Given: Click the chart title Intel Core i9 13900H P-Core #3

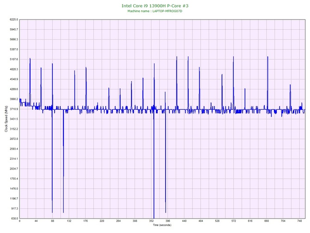Looking at the screenshot, I should coord(155,6).
